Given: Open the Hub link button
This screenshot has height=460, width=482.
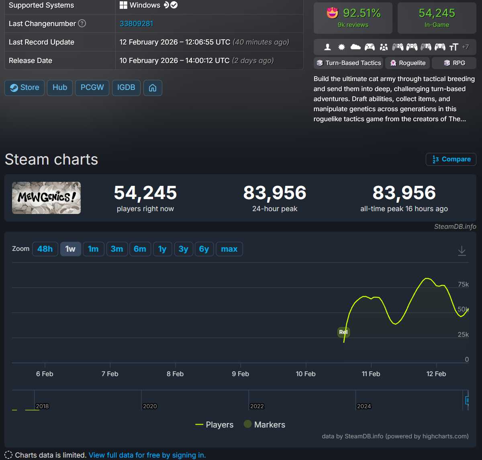Looking at the screenshot, I should [x=60, y=88].
